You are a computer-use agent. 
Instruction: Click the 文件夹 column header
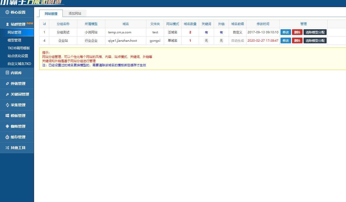[155, 24]
